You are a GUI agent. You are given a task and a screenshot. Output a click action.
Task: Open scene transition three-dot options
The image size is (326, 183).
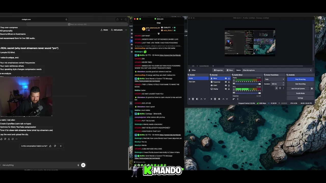pos(283,88)
